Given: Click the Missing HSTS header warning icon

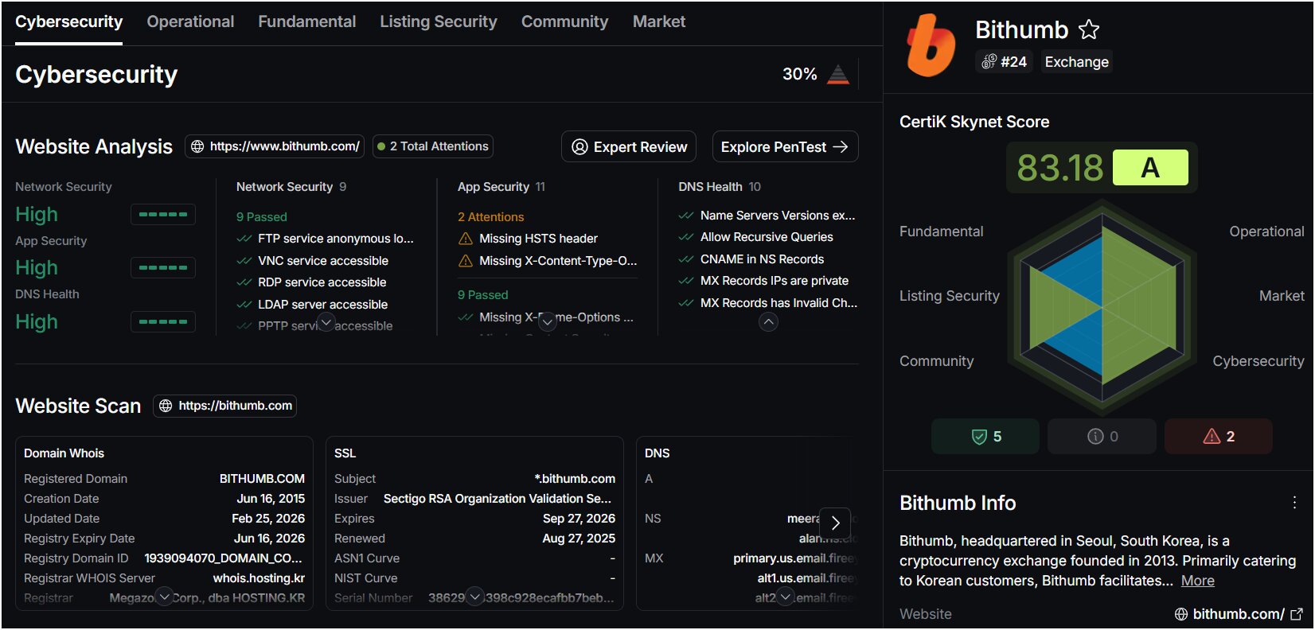Looking at the screenshot, I should pyautogui.click(x=466, y=239).
